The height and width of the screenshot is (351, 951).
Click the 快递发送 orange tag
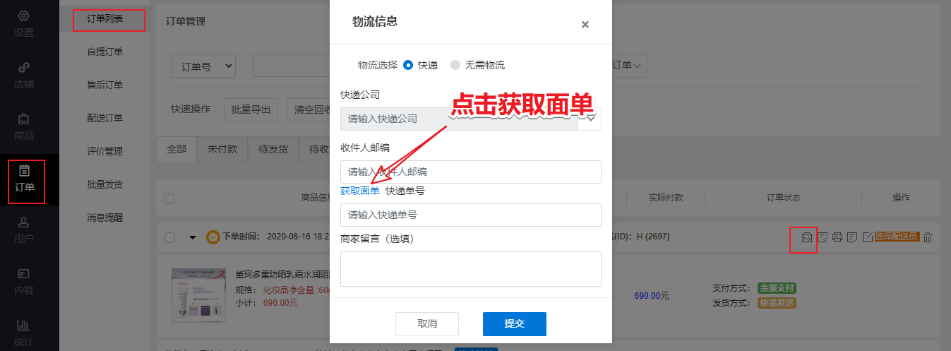pos(777,303)
